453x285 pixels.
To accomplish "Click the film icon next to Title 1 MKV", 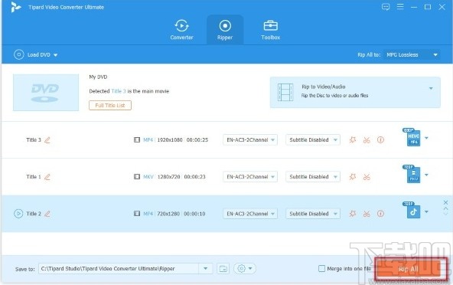I will coord(137,177).
